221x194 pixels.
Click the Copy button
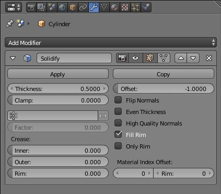click(x=164, y=74)
